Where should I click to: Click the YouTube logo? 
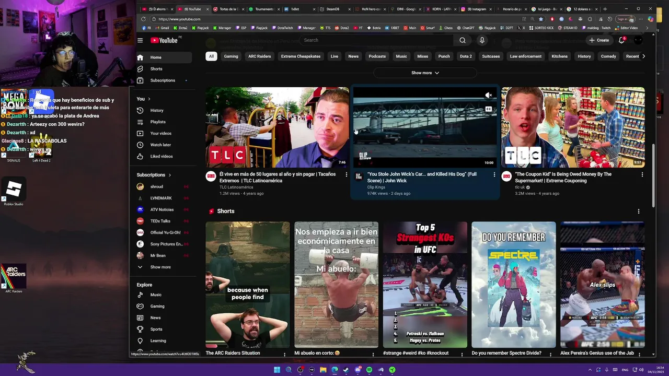click(165, 40)
